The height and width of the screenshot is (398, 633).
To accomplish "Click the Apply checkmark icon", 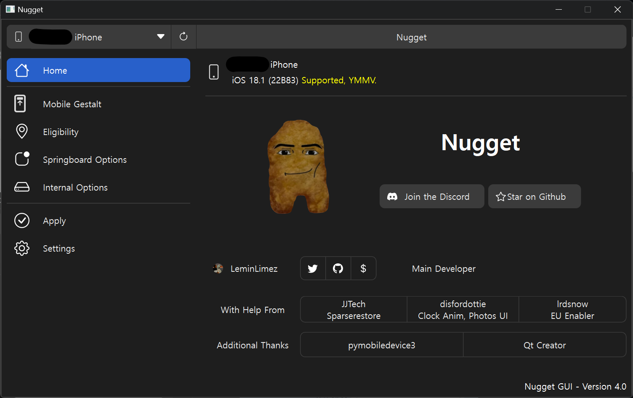I will 22,220.
